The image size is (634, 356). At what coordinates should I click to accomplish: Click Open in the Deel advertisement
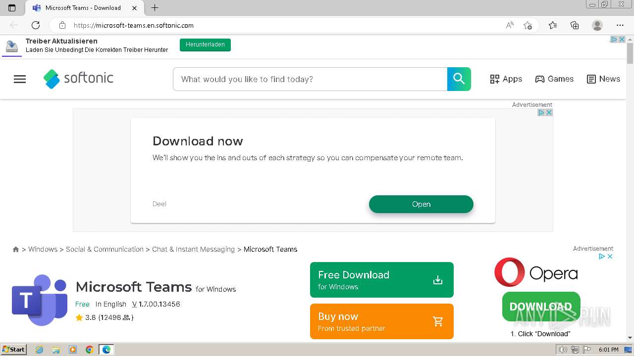(x=421, y=204)
